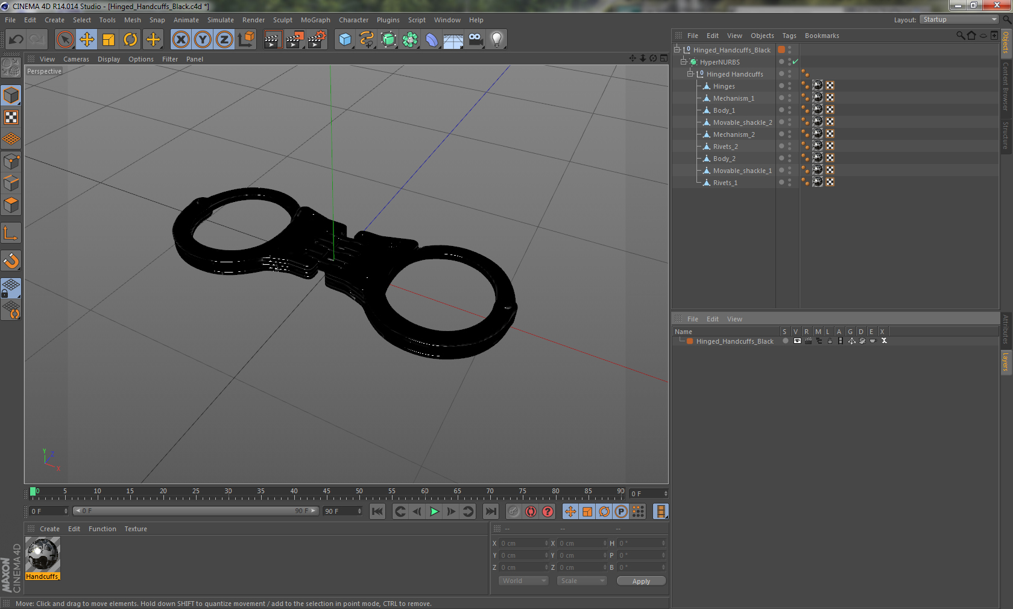The height and width of the screenshot is (609, 1013).
Task: Select the Live Selection tool
Action: (x=65, y=40)
